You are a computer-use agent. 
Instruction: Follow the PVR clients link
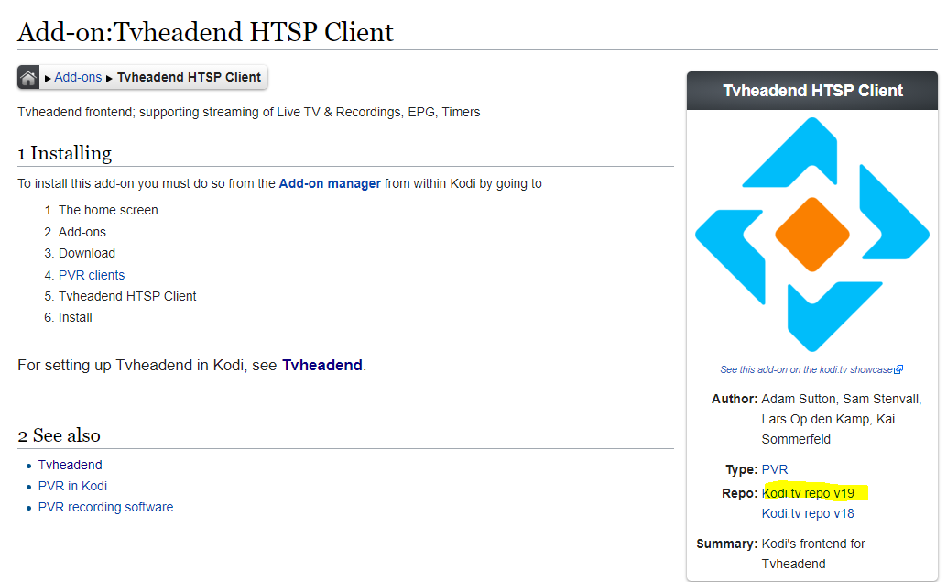click(92, 275)
